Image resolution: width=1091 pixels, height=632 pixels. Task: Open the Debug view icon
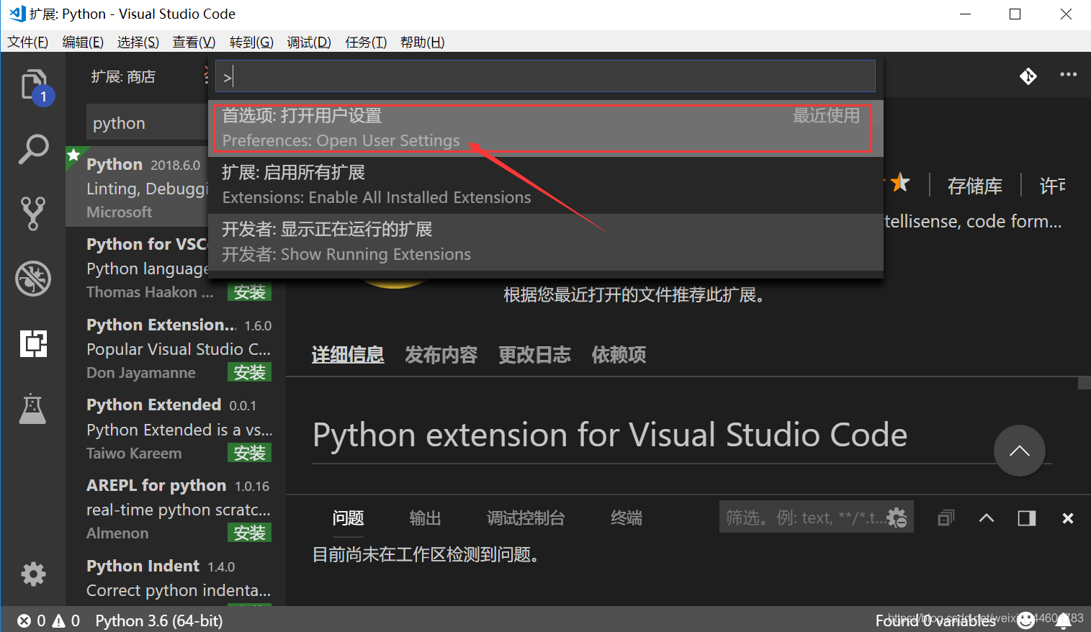tap(33, 278)
